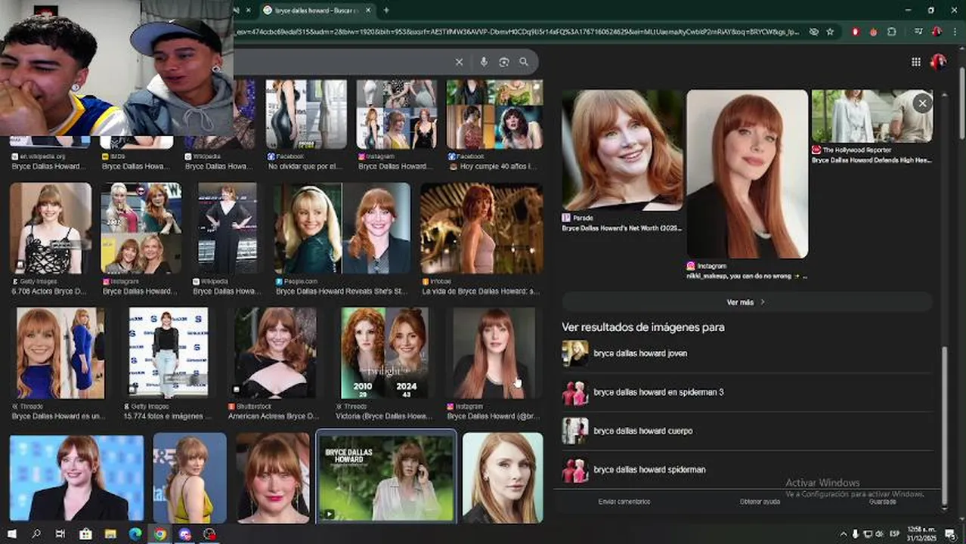The height and width of the screenshot is (544, 966).
Task: Search 'bryce dallas howard spiderman' suggestion
Action: [x=746, y=469]
